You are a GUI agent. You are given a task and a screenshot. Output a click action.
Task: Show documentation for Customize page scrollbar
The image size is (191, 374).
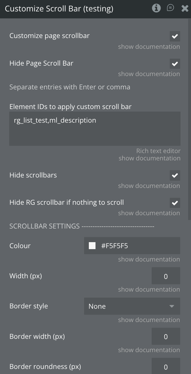pyautogui.click(x=149, y=47)
